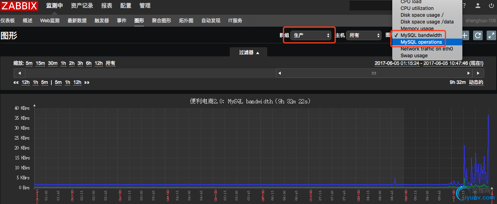Switch to the Web监测 tab
This screenshot has height=204, width=497.
click(x=50, y=21)
